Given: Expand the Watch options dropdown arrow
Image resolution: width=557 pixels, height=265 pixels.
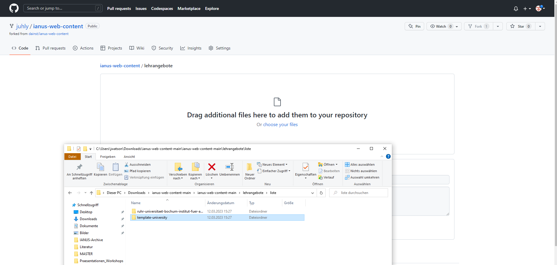Looking at the screenshot, I should 457,27.
